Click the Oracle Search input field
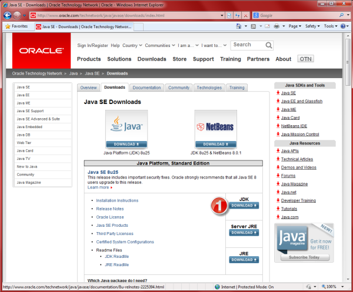The image size is (353, 292). click(248, 45)
